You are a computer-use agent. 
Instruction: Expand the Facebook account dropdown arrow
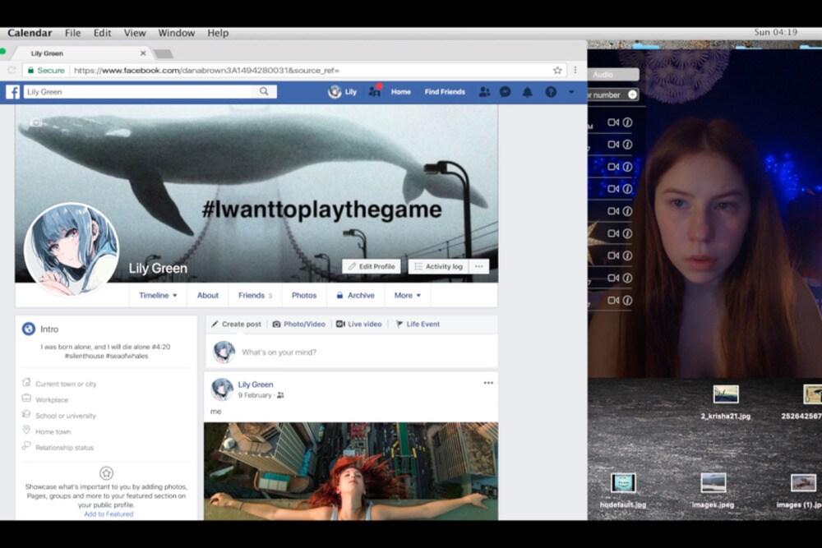(571, 92)
